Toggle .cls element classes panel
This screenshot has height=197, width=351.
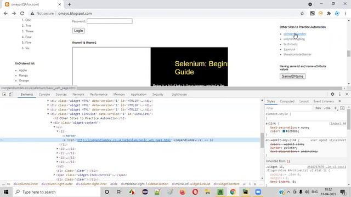(327, 108)
